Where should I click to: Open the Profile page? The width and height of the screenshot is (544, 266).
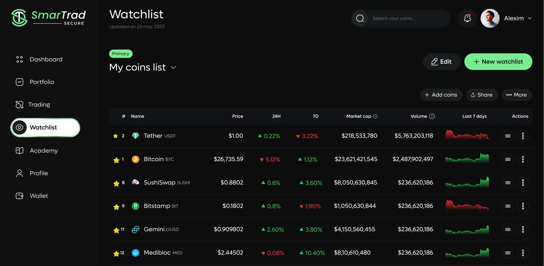pyautogui.click(x=32, y=173)
